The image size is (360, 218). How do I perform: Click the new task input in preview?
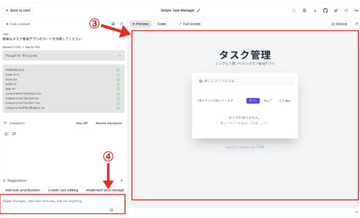[245, 81]
